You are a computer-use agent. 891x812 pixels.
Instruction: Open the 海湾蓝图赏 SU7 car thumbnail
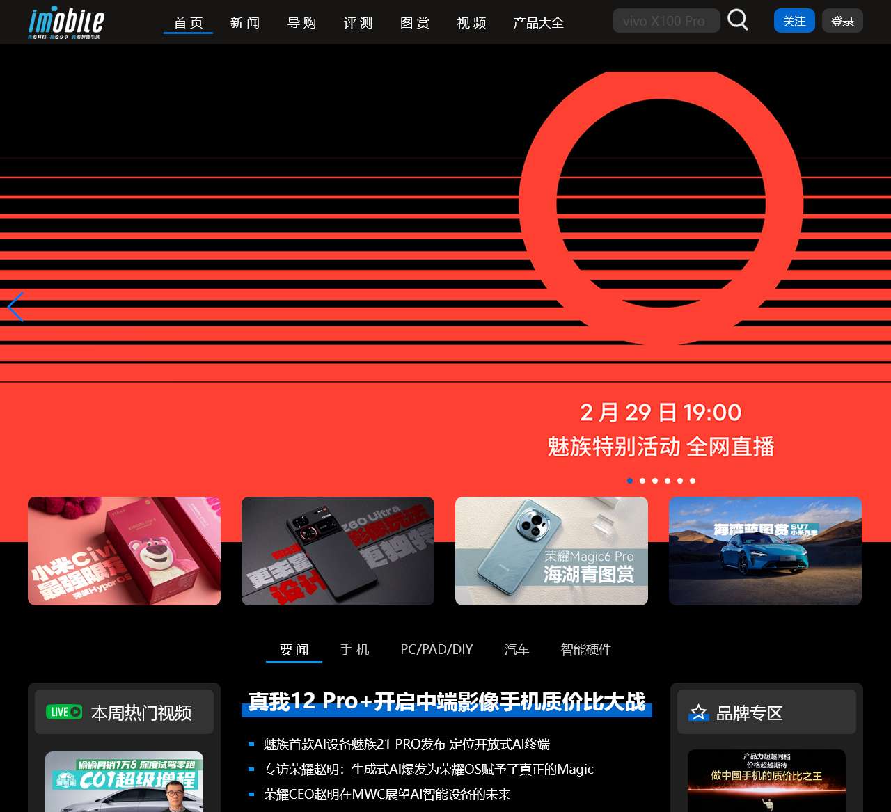(x=765, y=551)
